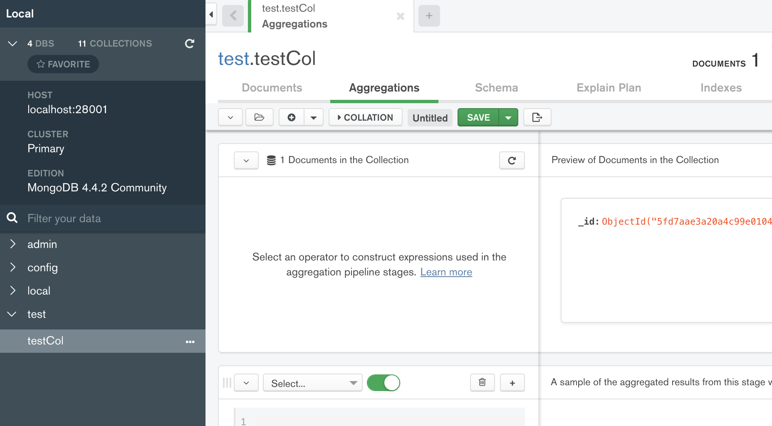Edit the Untitled pipeline name

click(x=430, y=118)
